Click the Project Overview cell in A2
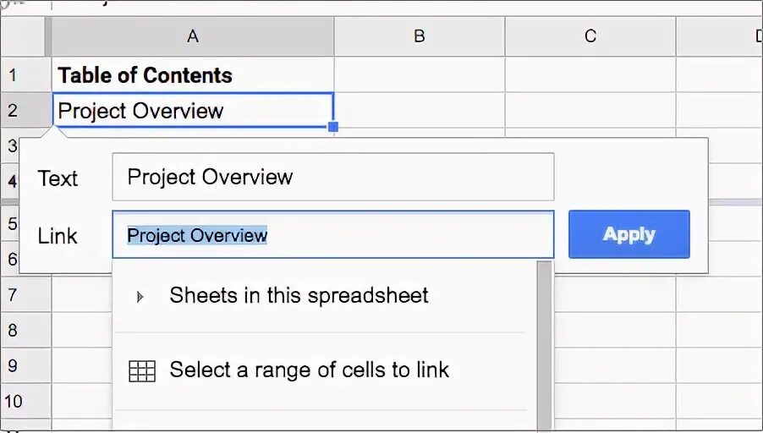Viewport: 763px width, 433px height. 193,111
